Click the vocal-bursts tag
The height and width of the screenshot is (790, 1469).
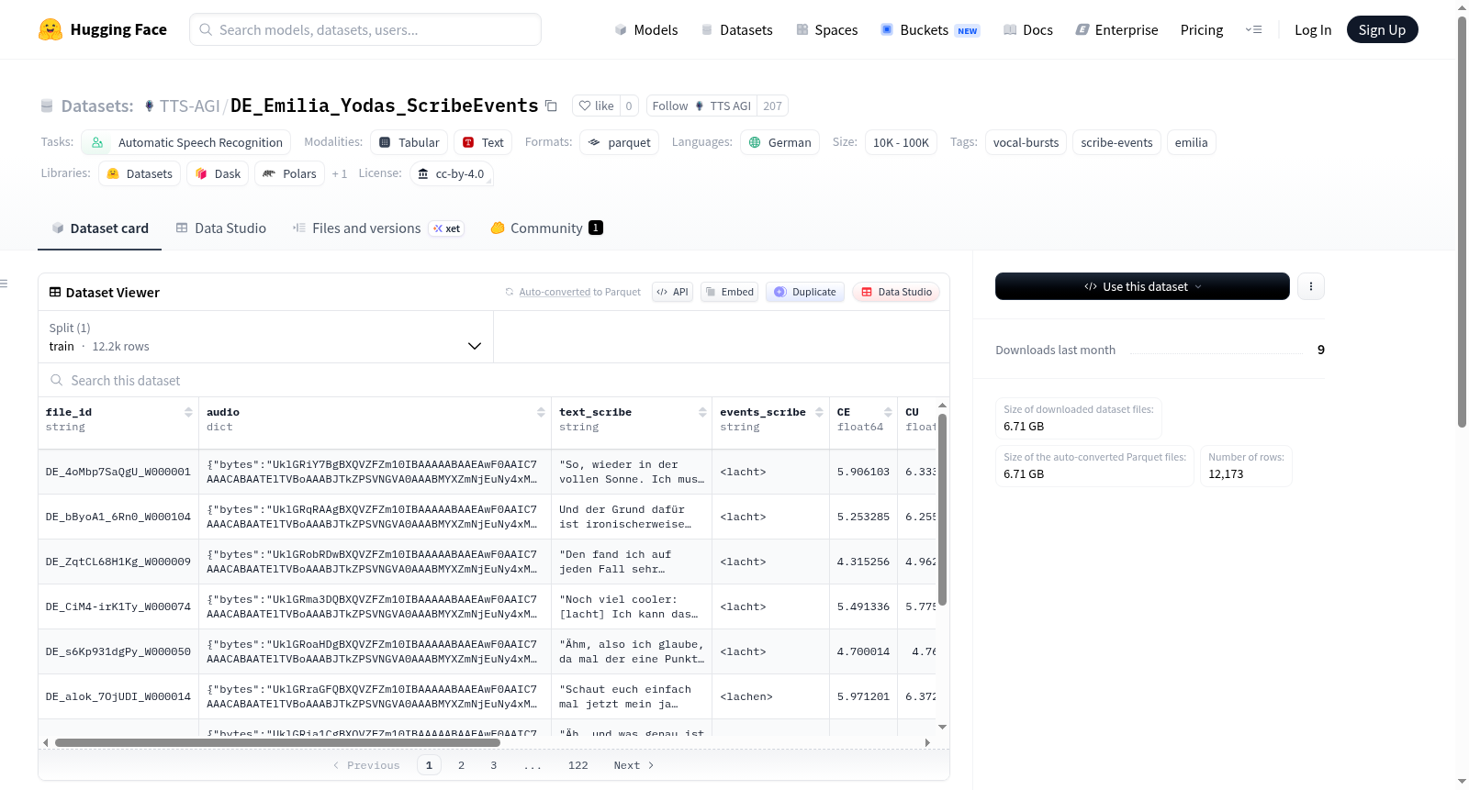tap(1026, 142)
